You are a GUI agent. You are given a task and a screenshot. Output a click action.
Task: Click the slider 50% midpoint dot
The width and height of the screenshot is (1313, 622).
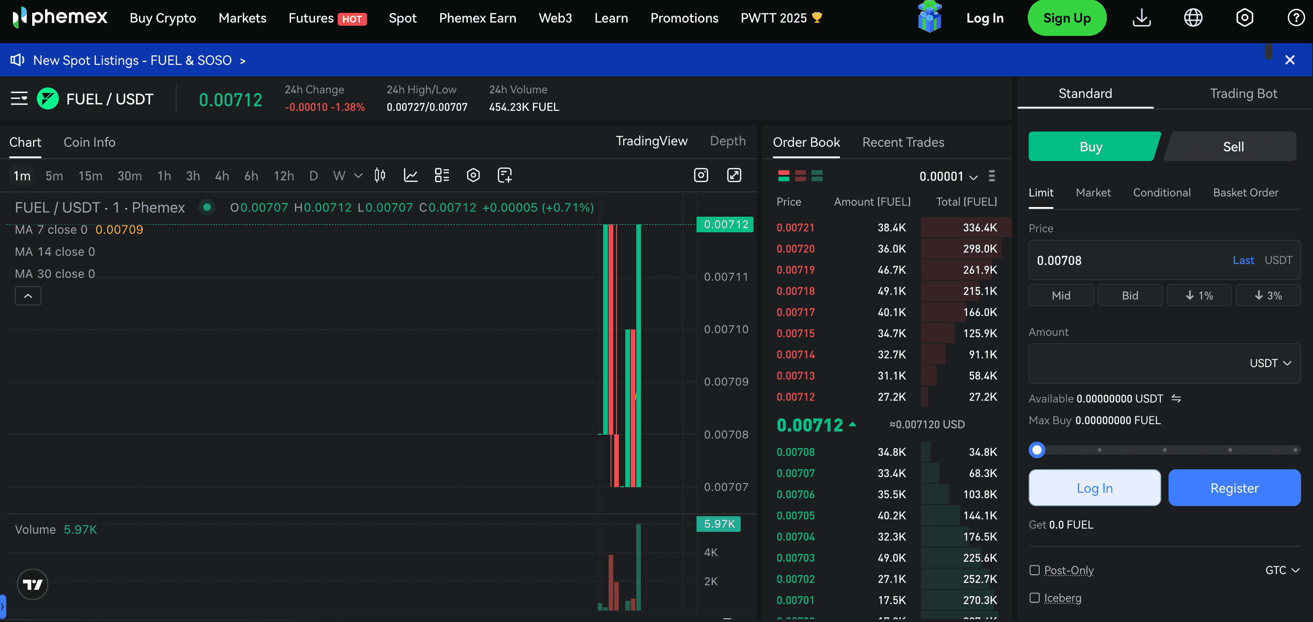1164,449
